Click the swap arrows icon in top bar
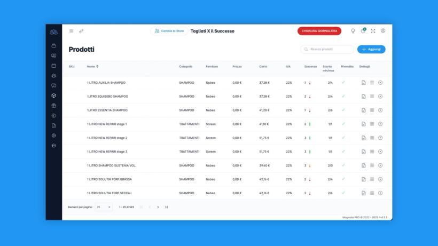Viewport: 438px width, 246px height. pyautogui.click(x=81, y=31)
